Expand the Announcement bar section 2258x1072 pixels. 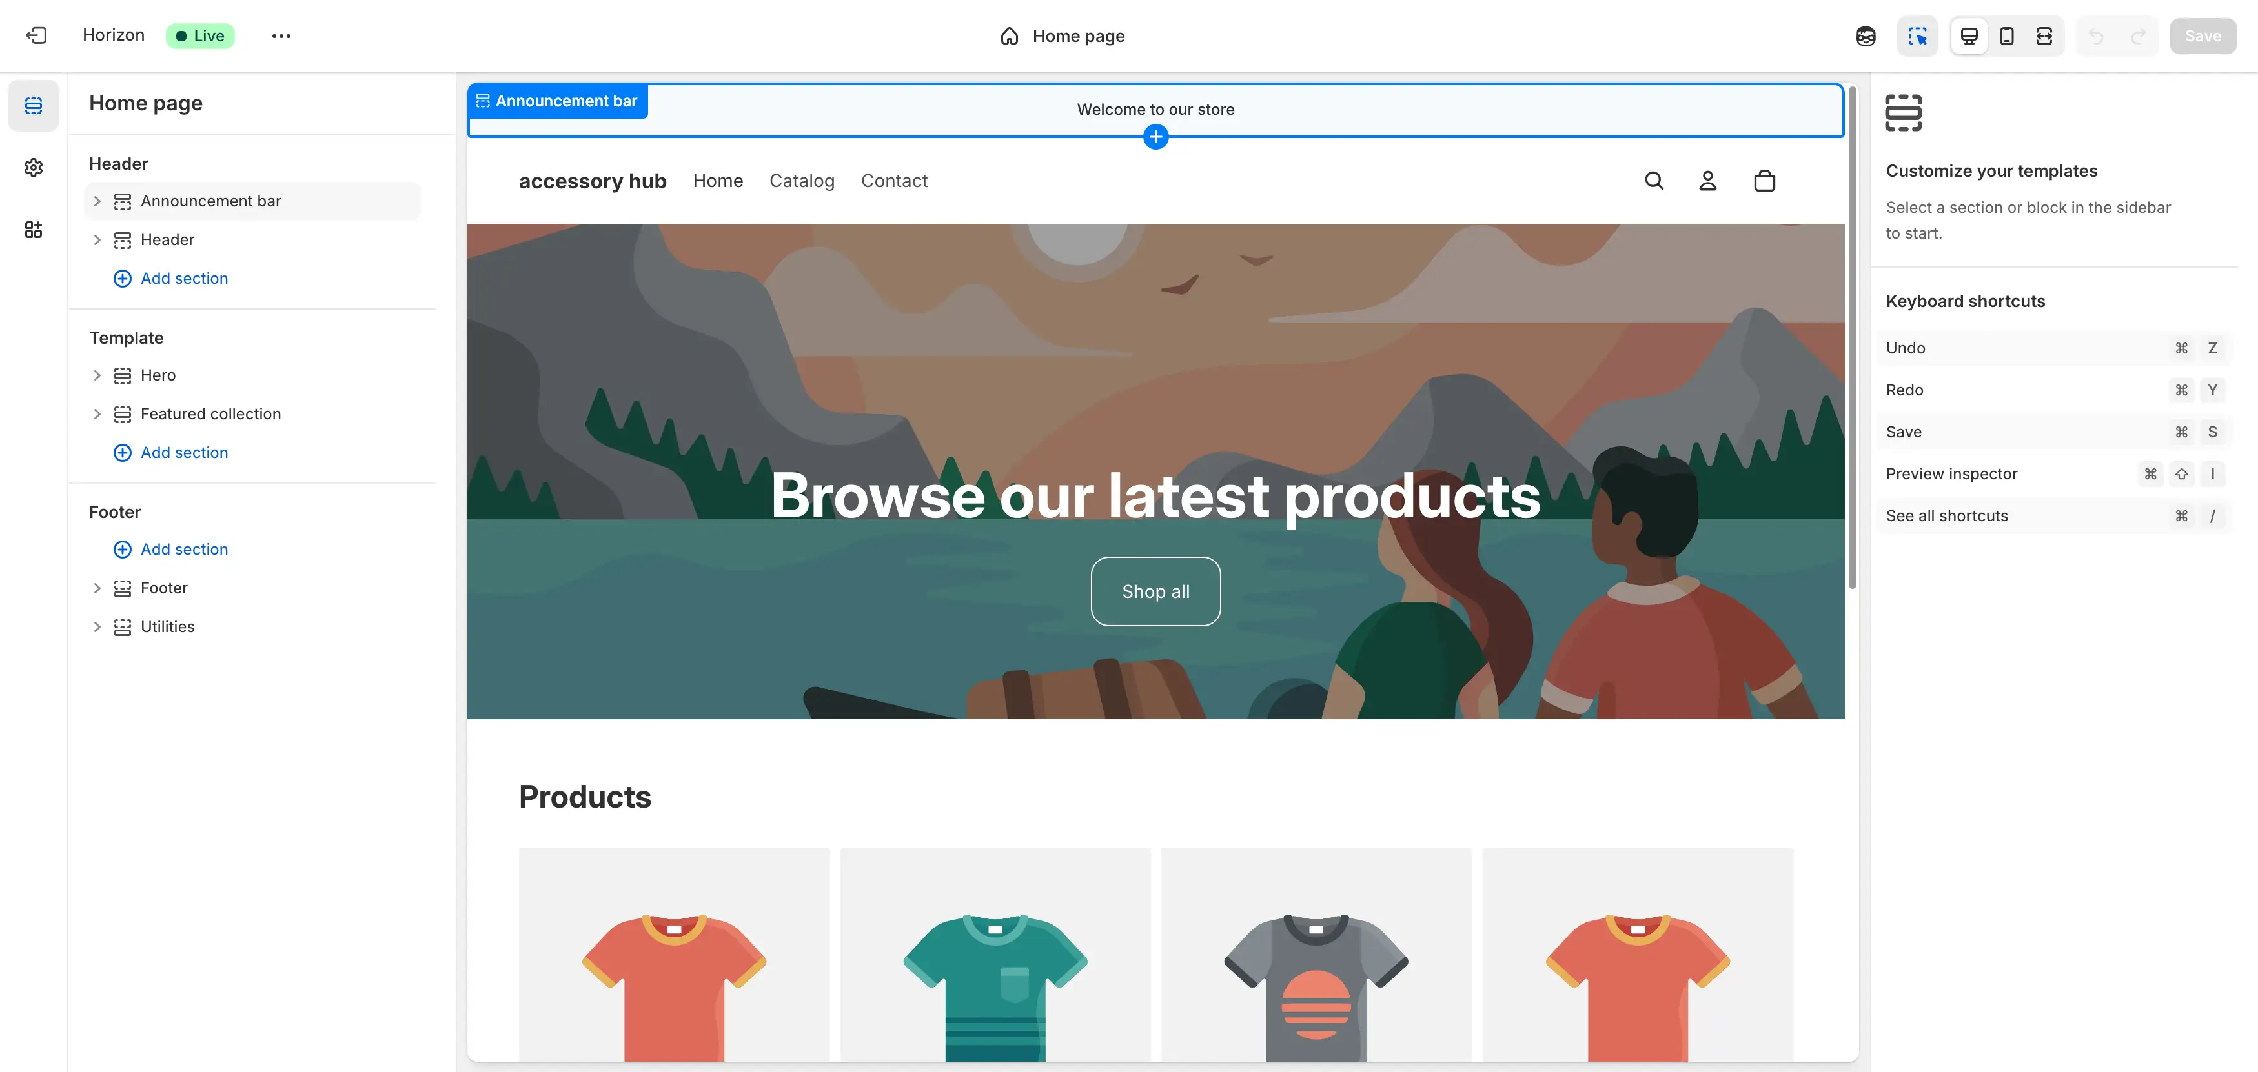point(97,201)
